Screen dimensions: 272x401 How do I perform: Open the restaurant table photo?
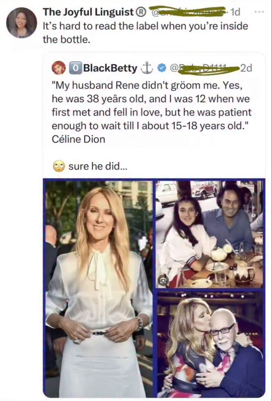[x=209, y=234]
